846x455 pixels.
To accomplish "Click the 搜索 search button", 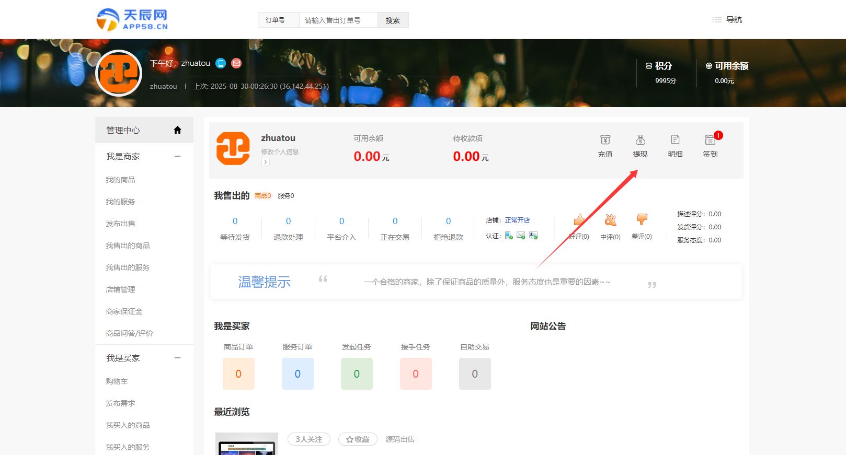I will pyautogui.click(x=393, y=20).
